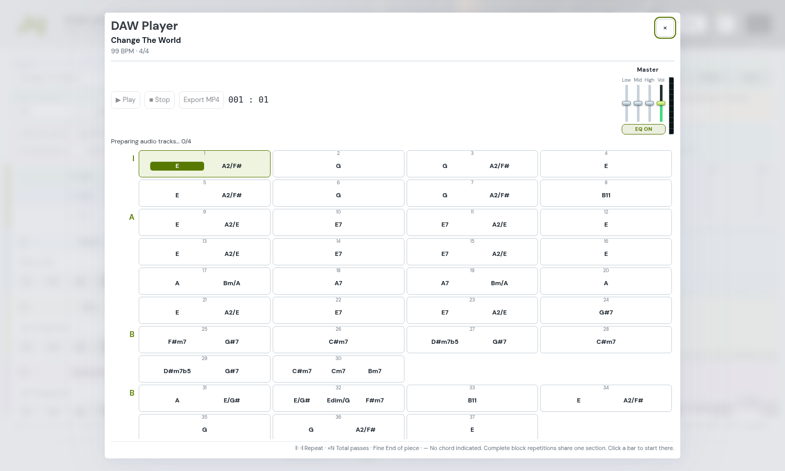
Task: Select bar 33 with chord B11
Action: tap(472, 398)
